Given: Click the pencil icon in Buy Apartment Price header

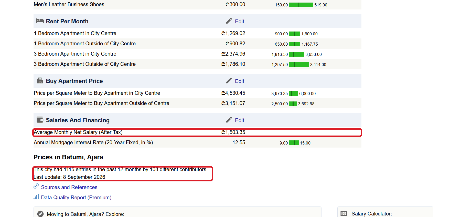Looking at the screenshot, I should coord(229,80).
